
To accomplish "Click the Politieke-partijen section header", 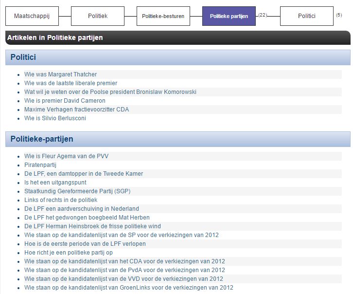I will pos(42,139).
